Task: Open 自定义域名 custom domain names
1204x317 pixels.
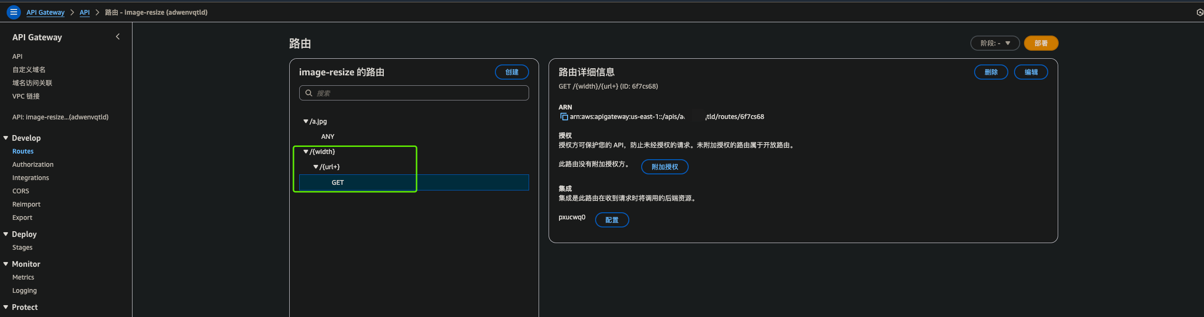Action: click(29, 70)
